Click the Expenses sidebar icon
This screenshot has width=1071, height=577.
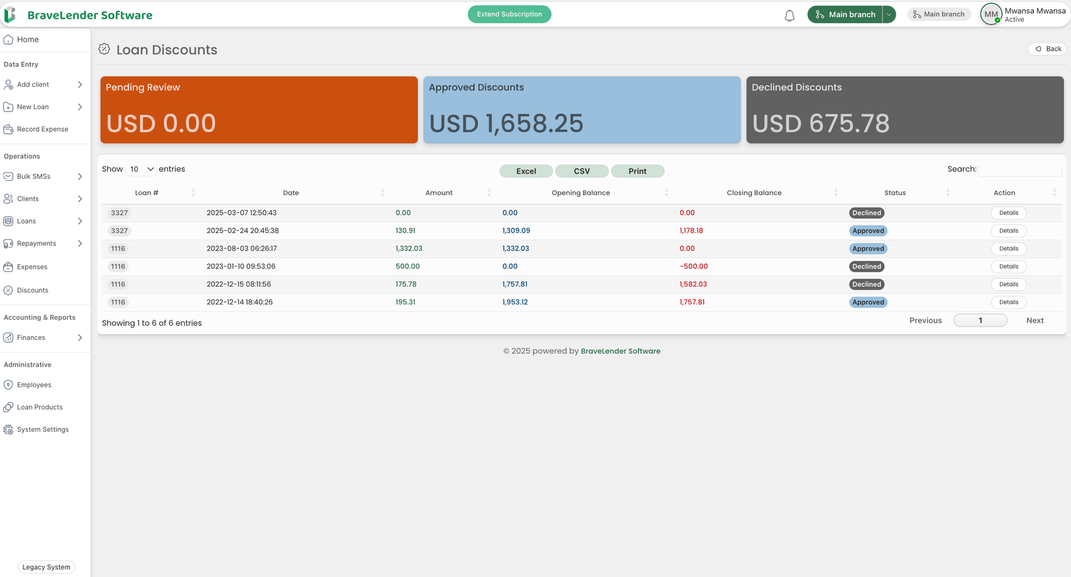tap(8, 267)
